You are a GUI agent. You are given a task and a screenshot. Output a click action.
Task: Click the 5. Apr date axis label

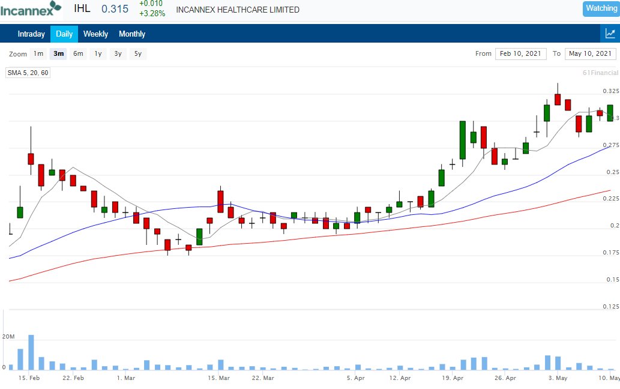pos(355,378)
